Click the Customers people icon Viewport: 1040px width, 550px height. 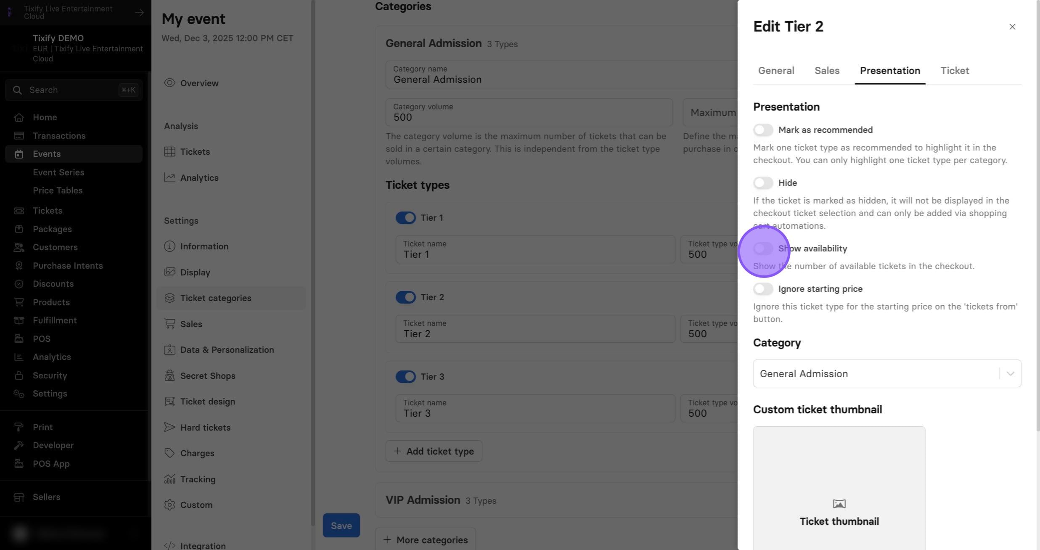tap(19, 247)
